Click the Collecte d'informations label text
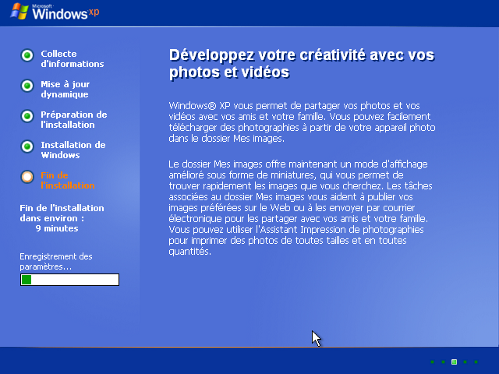 (x=72, y=59)
